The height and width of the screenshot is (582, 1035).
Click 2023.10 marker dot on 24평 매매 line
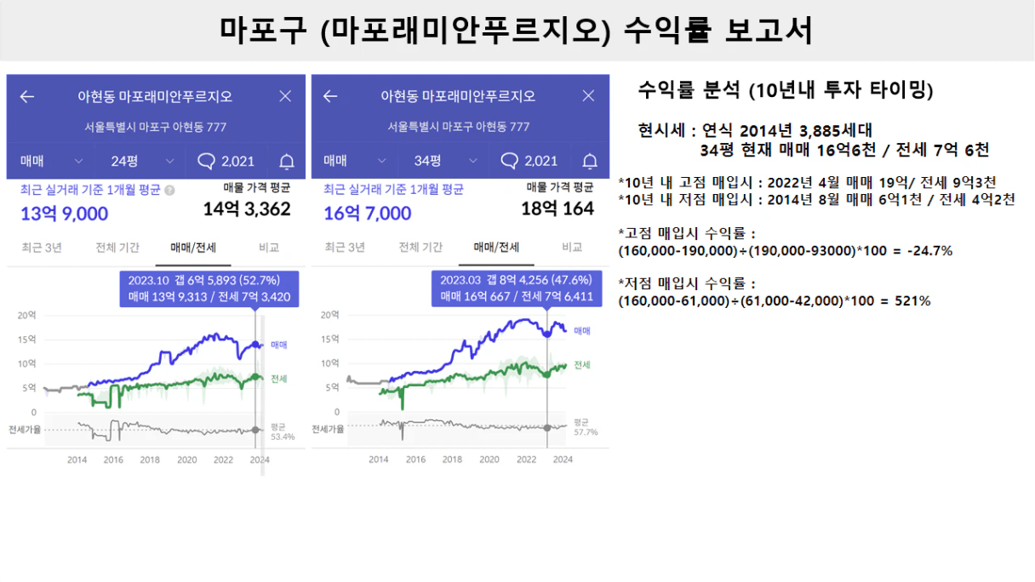[255, 345]
